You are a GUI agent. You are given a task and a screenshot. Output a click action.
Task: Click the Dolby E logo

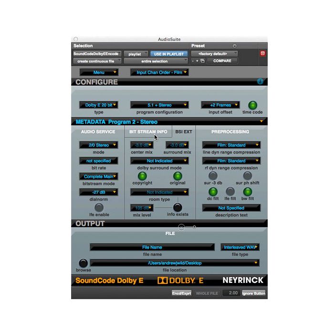[180, 281]
